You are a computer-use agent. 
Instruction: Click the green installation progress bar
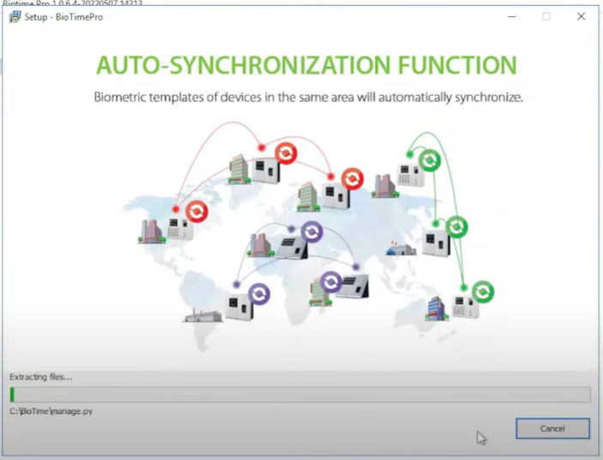click(x=299, y=394)
